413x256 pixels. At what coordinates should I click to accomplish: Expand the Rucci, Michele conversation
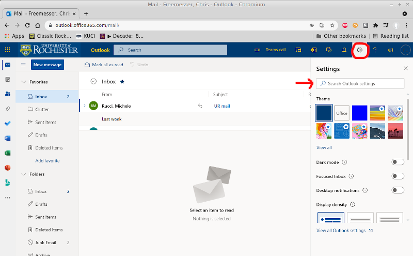(85, 106)
